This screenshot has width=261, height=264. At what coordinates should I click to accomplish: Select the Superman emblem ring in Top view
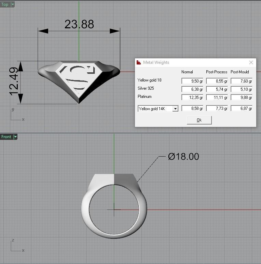coord(79,82)
